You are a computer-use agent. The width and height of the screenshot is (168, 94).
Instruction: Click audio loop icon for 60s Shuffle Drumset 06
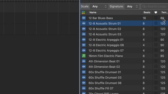pos(84,83)
